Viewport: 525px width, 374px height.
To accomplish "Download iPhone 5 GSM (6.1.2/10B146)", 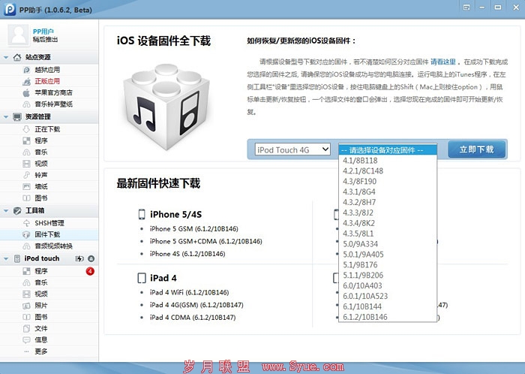I will pos(193,228).
